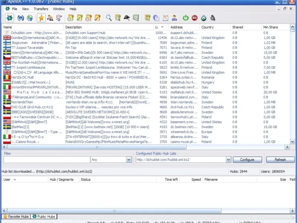Open ADL Search folder-with-magnifier icon
Viewport: 297px width, 223px height.
(118, 18)
